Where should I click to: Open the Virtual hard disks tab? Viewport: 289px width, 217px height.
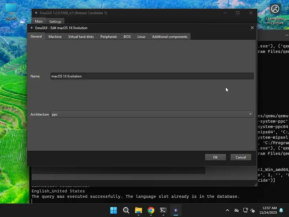tap(81, 36)
